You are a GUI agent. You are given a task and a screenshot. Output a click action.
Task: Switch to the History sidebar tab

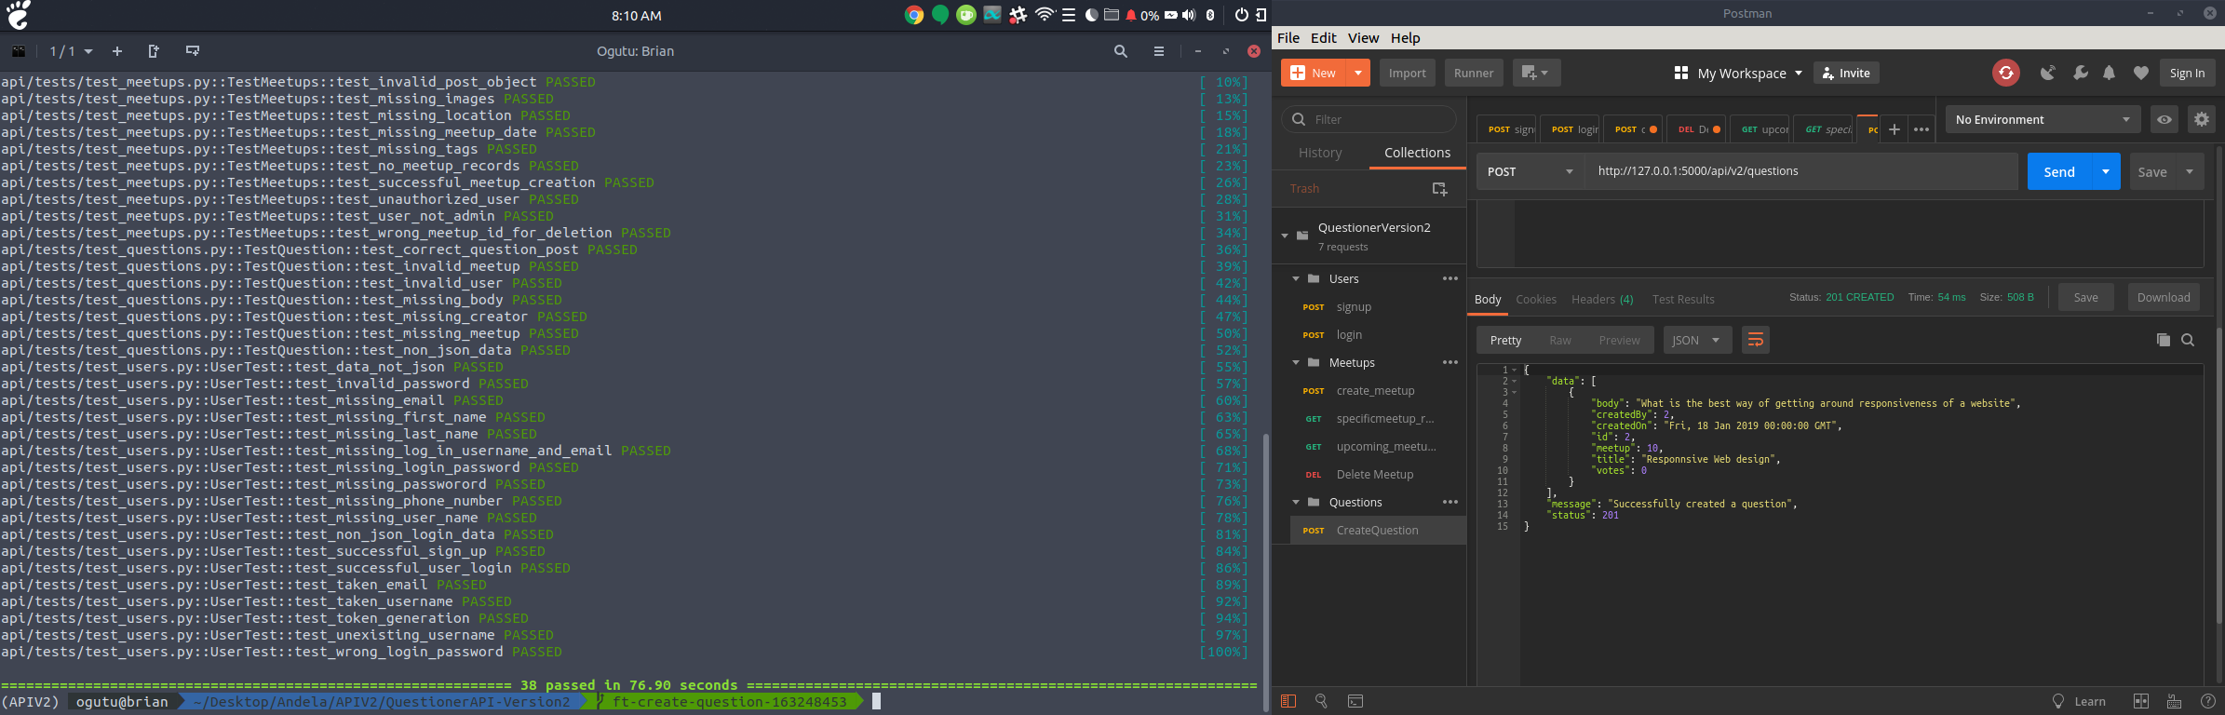pyautogui.click(x=1320, y=153)
